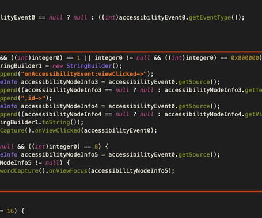The image size is (262, 218).
Task: Click getSource on the accessibilityNodeInfo5 line
Action: click(x=194, y=155)
